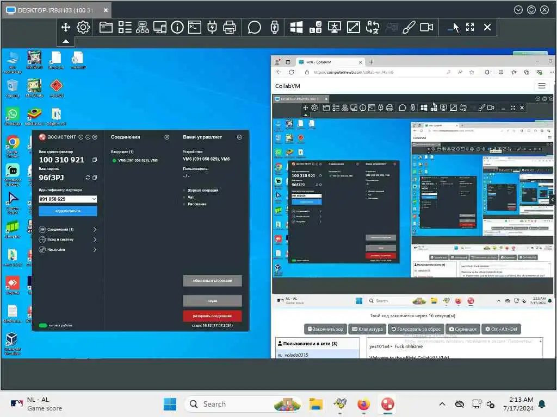Click refresh button in Edge browser
The image size is (557, 417).
point(292,72)
